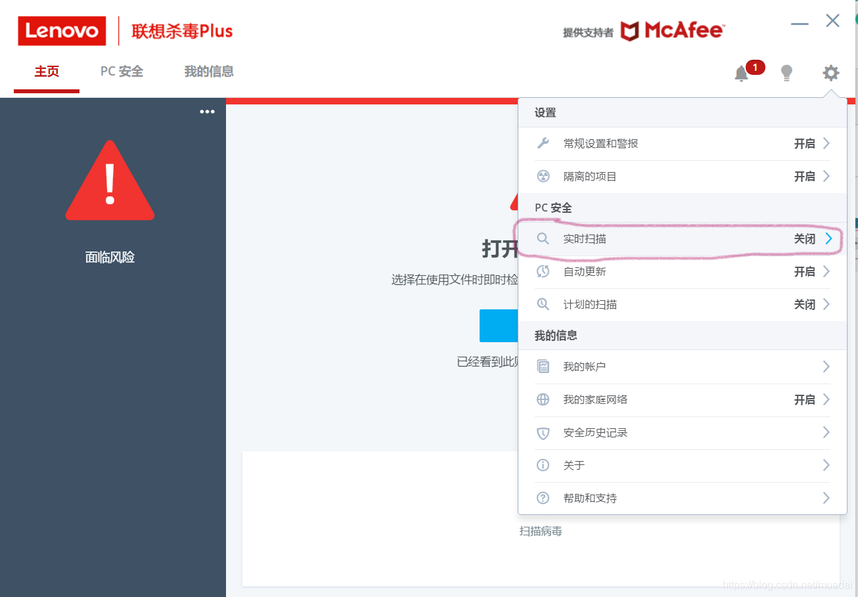Click the 开启 status of 常规设置和警报
This screenshot has height=597, width=858.
click(805, 144)
